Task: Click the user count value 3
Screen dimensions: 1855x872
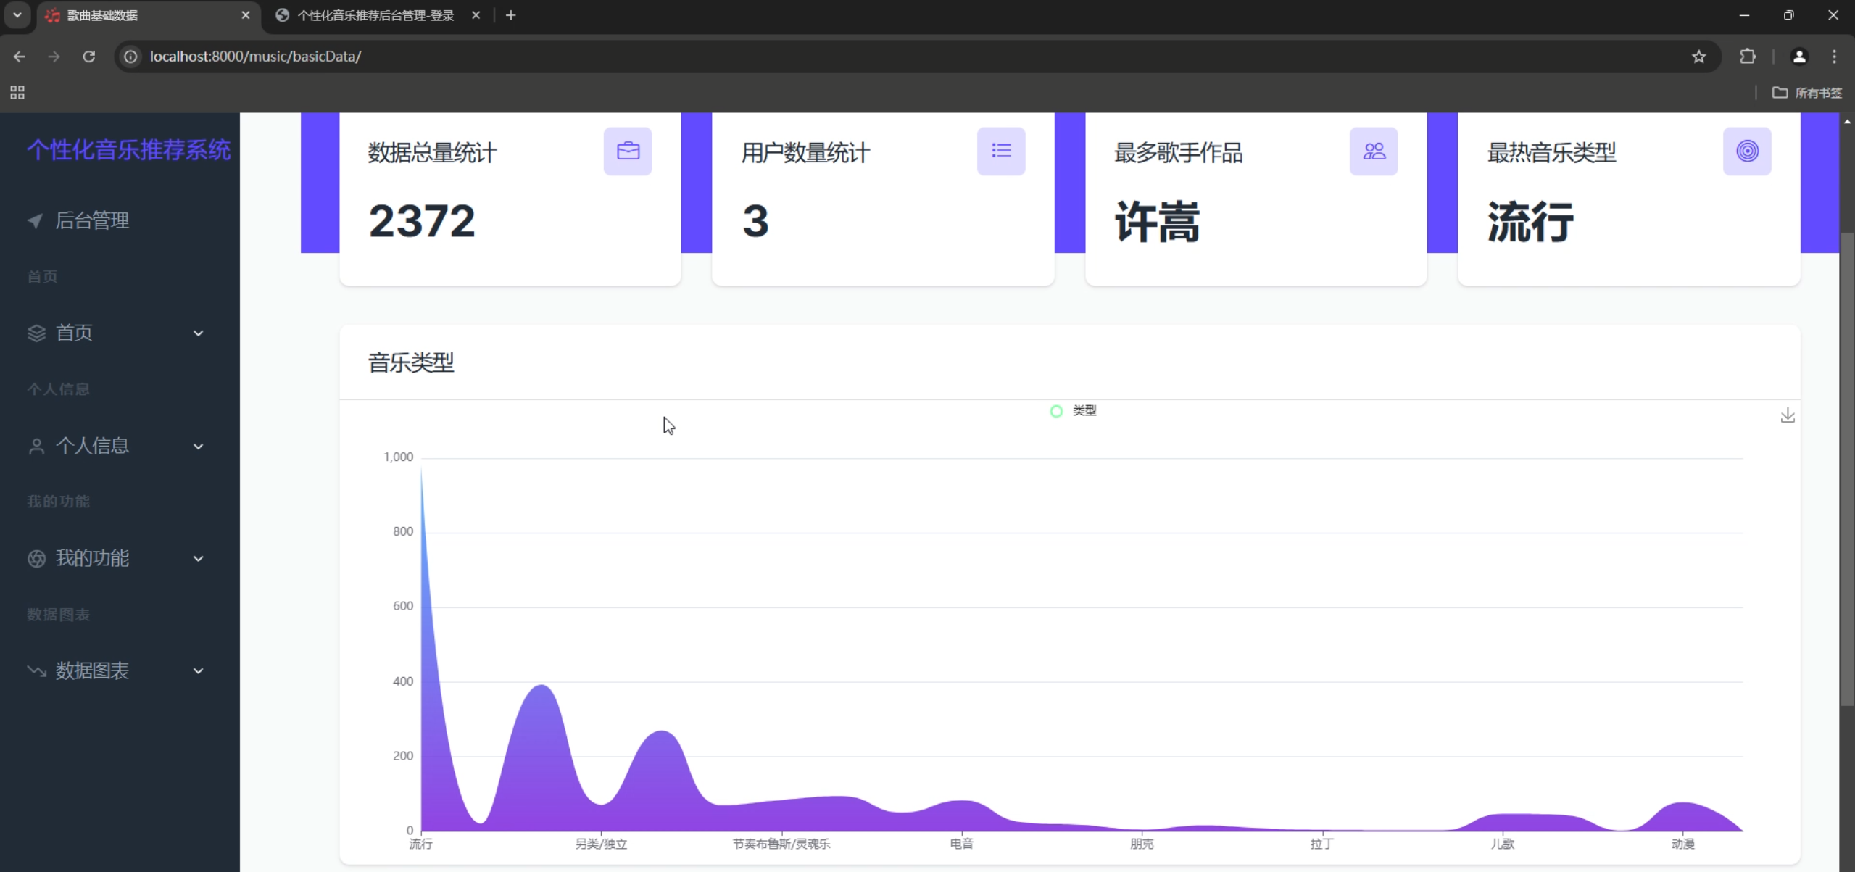Action: (755, 221)
